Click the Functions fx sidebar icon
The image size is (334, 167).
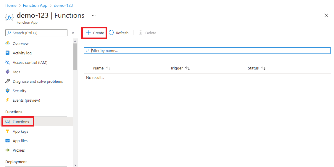(8, 121)
